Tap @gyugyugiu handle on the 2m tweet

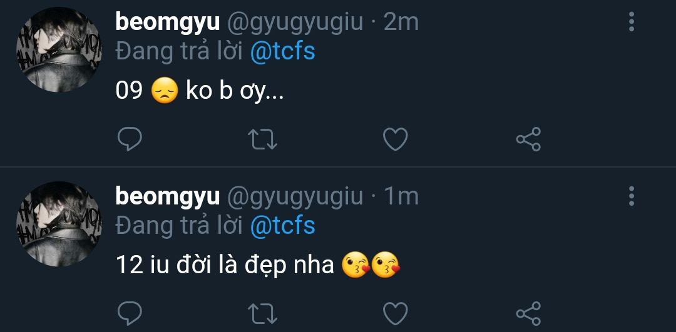[294, 23]
